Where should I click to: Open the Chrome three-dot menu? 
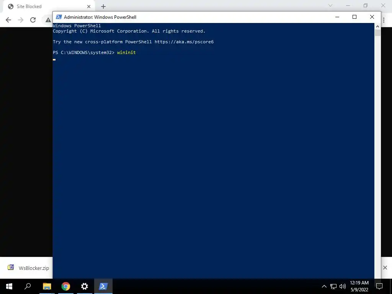pos(384,20)
